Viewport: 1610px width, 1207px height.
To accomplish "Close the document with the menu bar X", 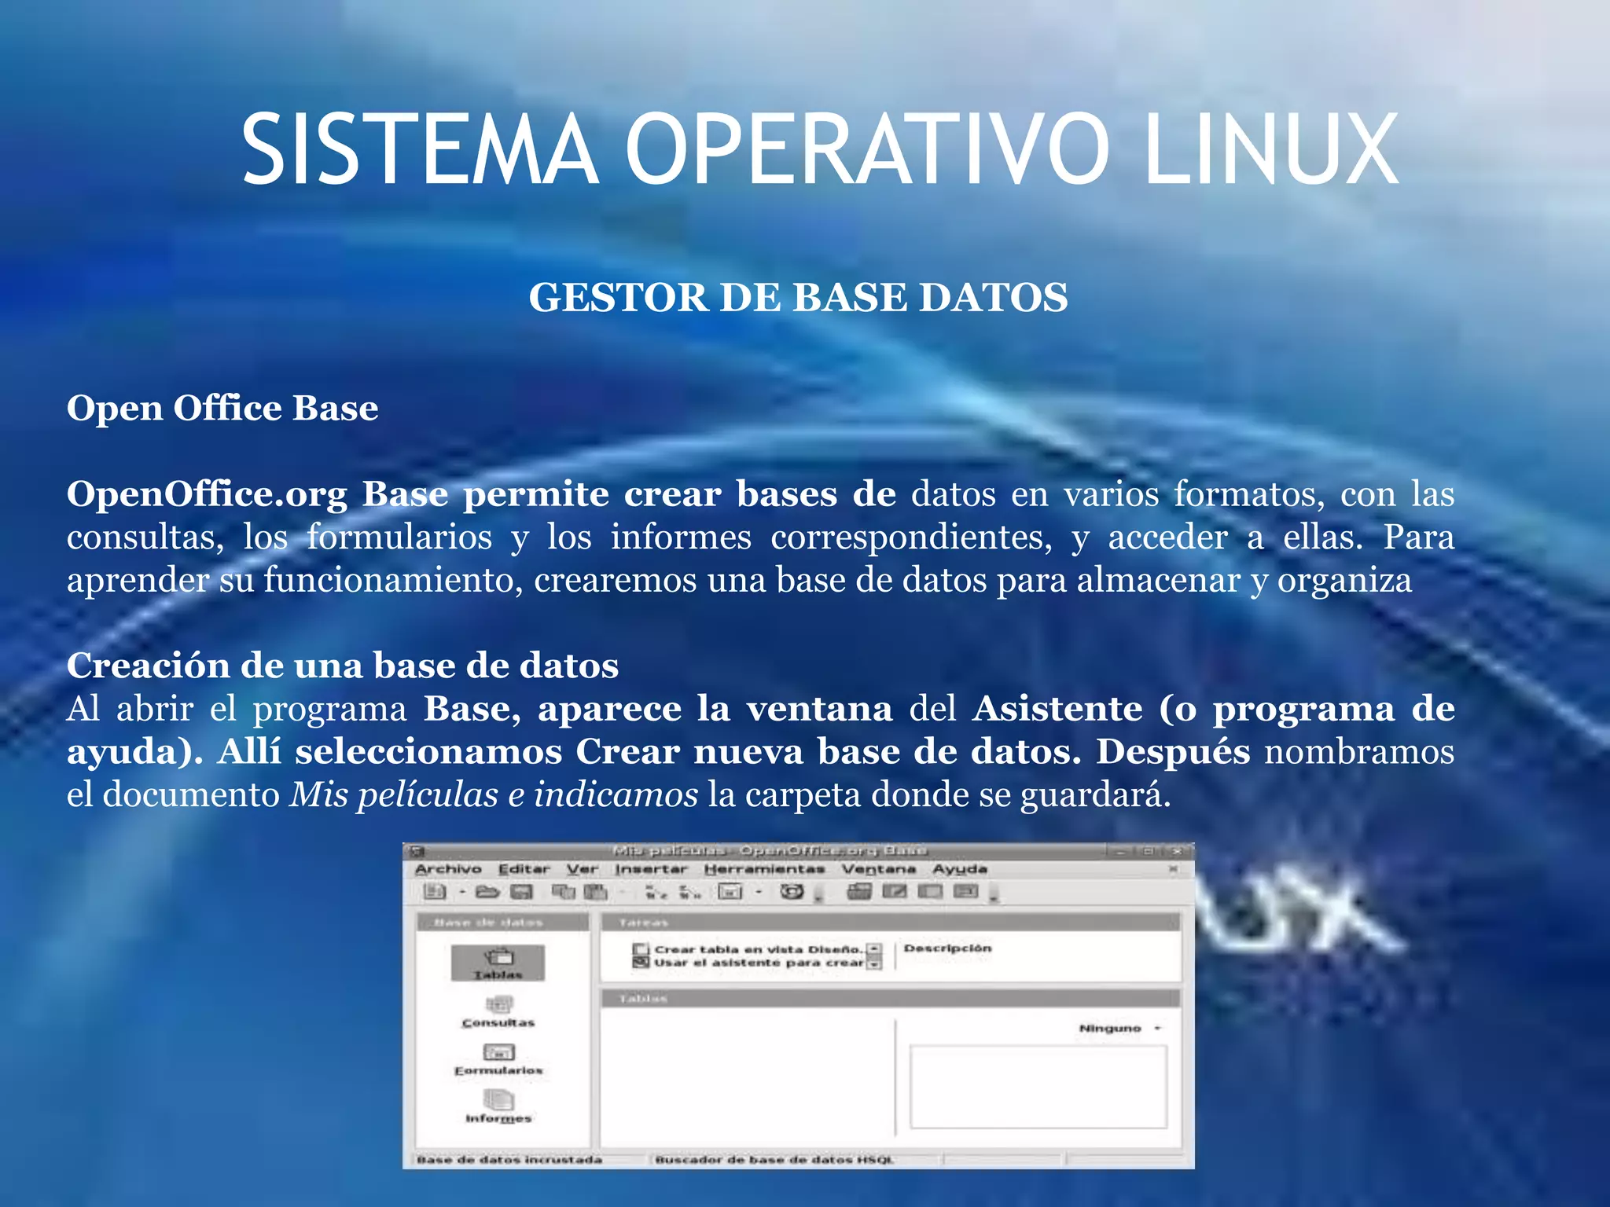I will point(1173,869).
